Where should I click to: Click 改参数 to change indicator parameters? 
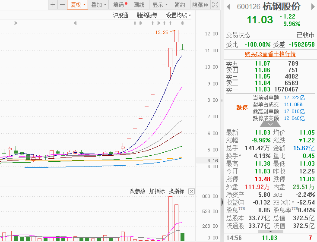point(137,191)
